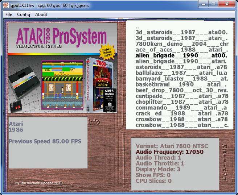This screenshot has height=195, width=238.
Task: Select crossbow 1988 entry ending in .a78
Action: coord(182,119)
